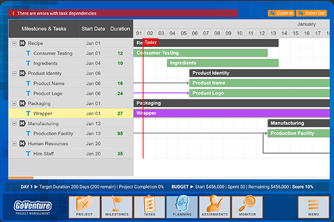Open the Menu hamburger icon

[x=313, y=207]
